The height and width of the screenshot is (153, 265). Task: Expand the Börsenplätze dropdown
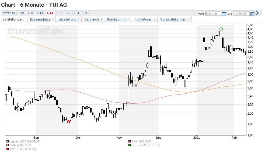click(42, 19)
